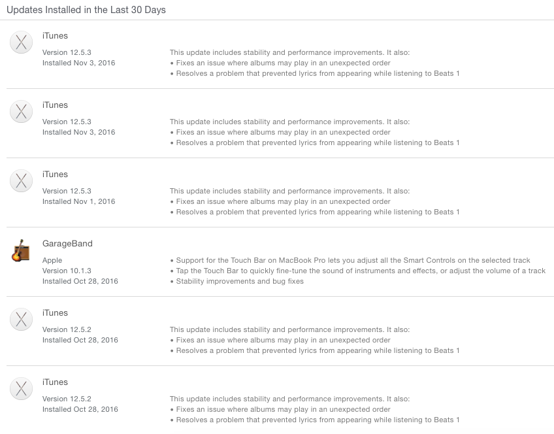Click the icon for the iTunes update installed Nov 1
Screen dimensions: 554x434
[x=21, y=181]
